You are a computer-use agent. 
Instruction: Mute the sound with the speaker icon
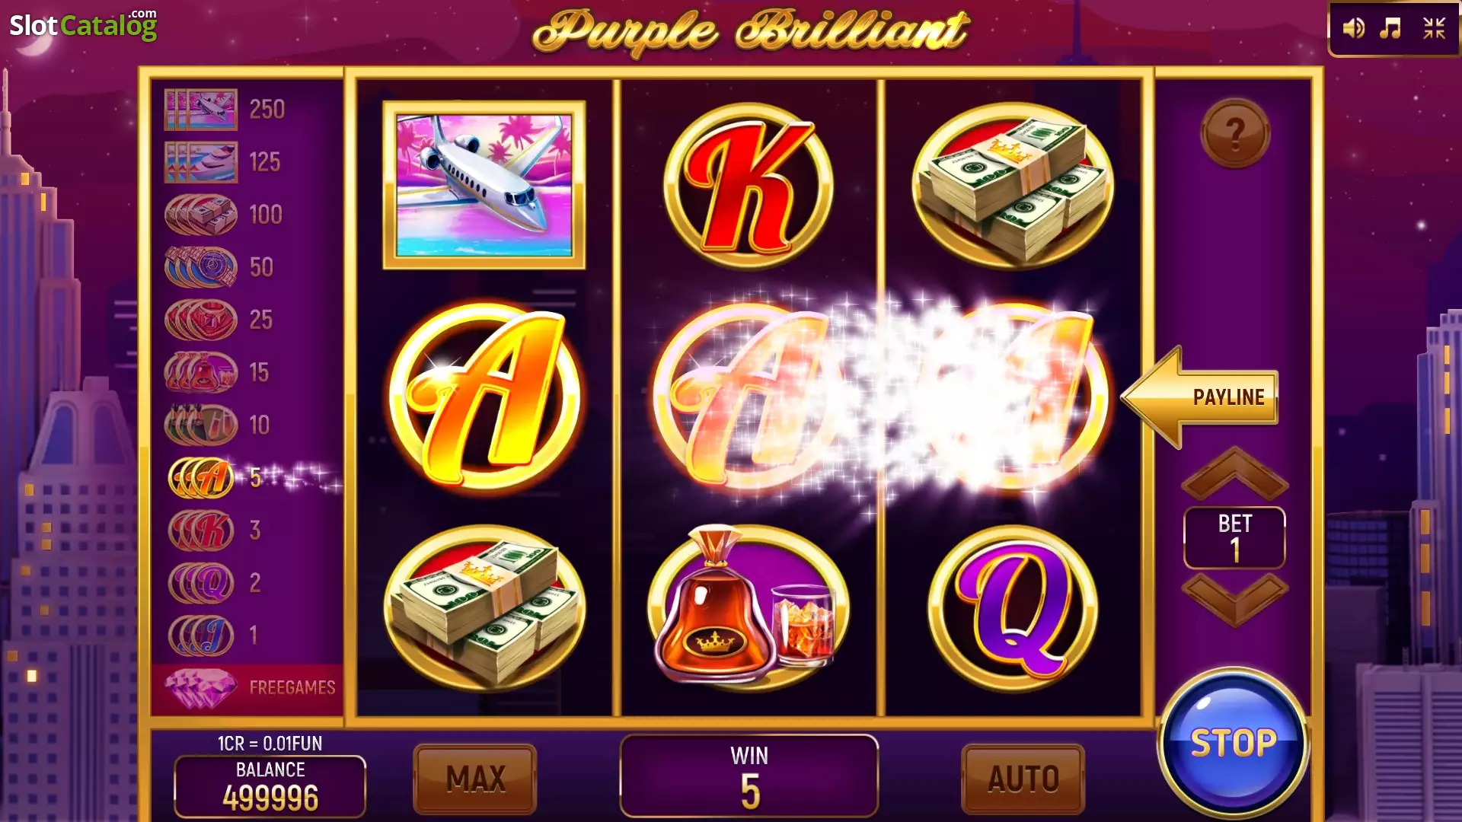(1353, 29)
